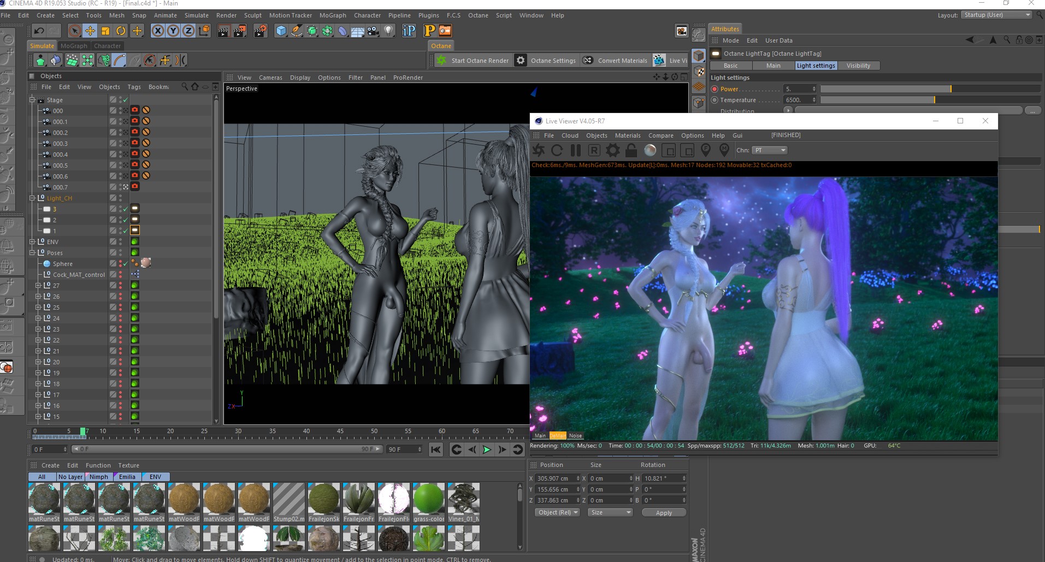1045x562 pixels.
Task: Click the Camera object icon
Action: (373, 31)
